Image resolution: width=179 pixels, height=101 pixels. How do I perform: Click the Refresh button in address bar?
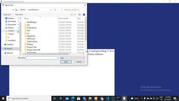coord(55,10)
